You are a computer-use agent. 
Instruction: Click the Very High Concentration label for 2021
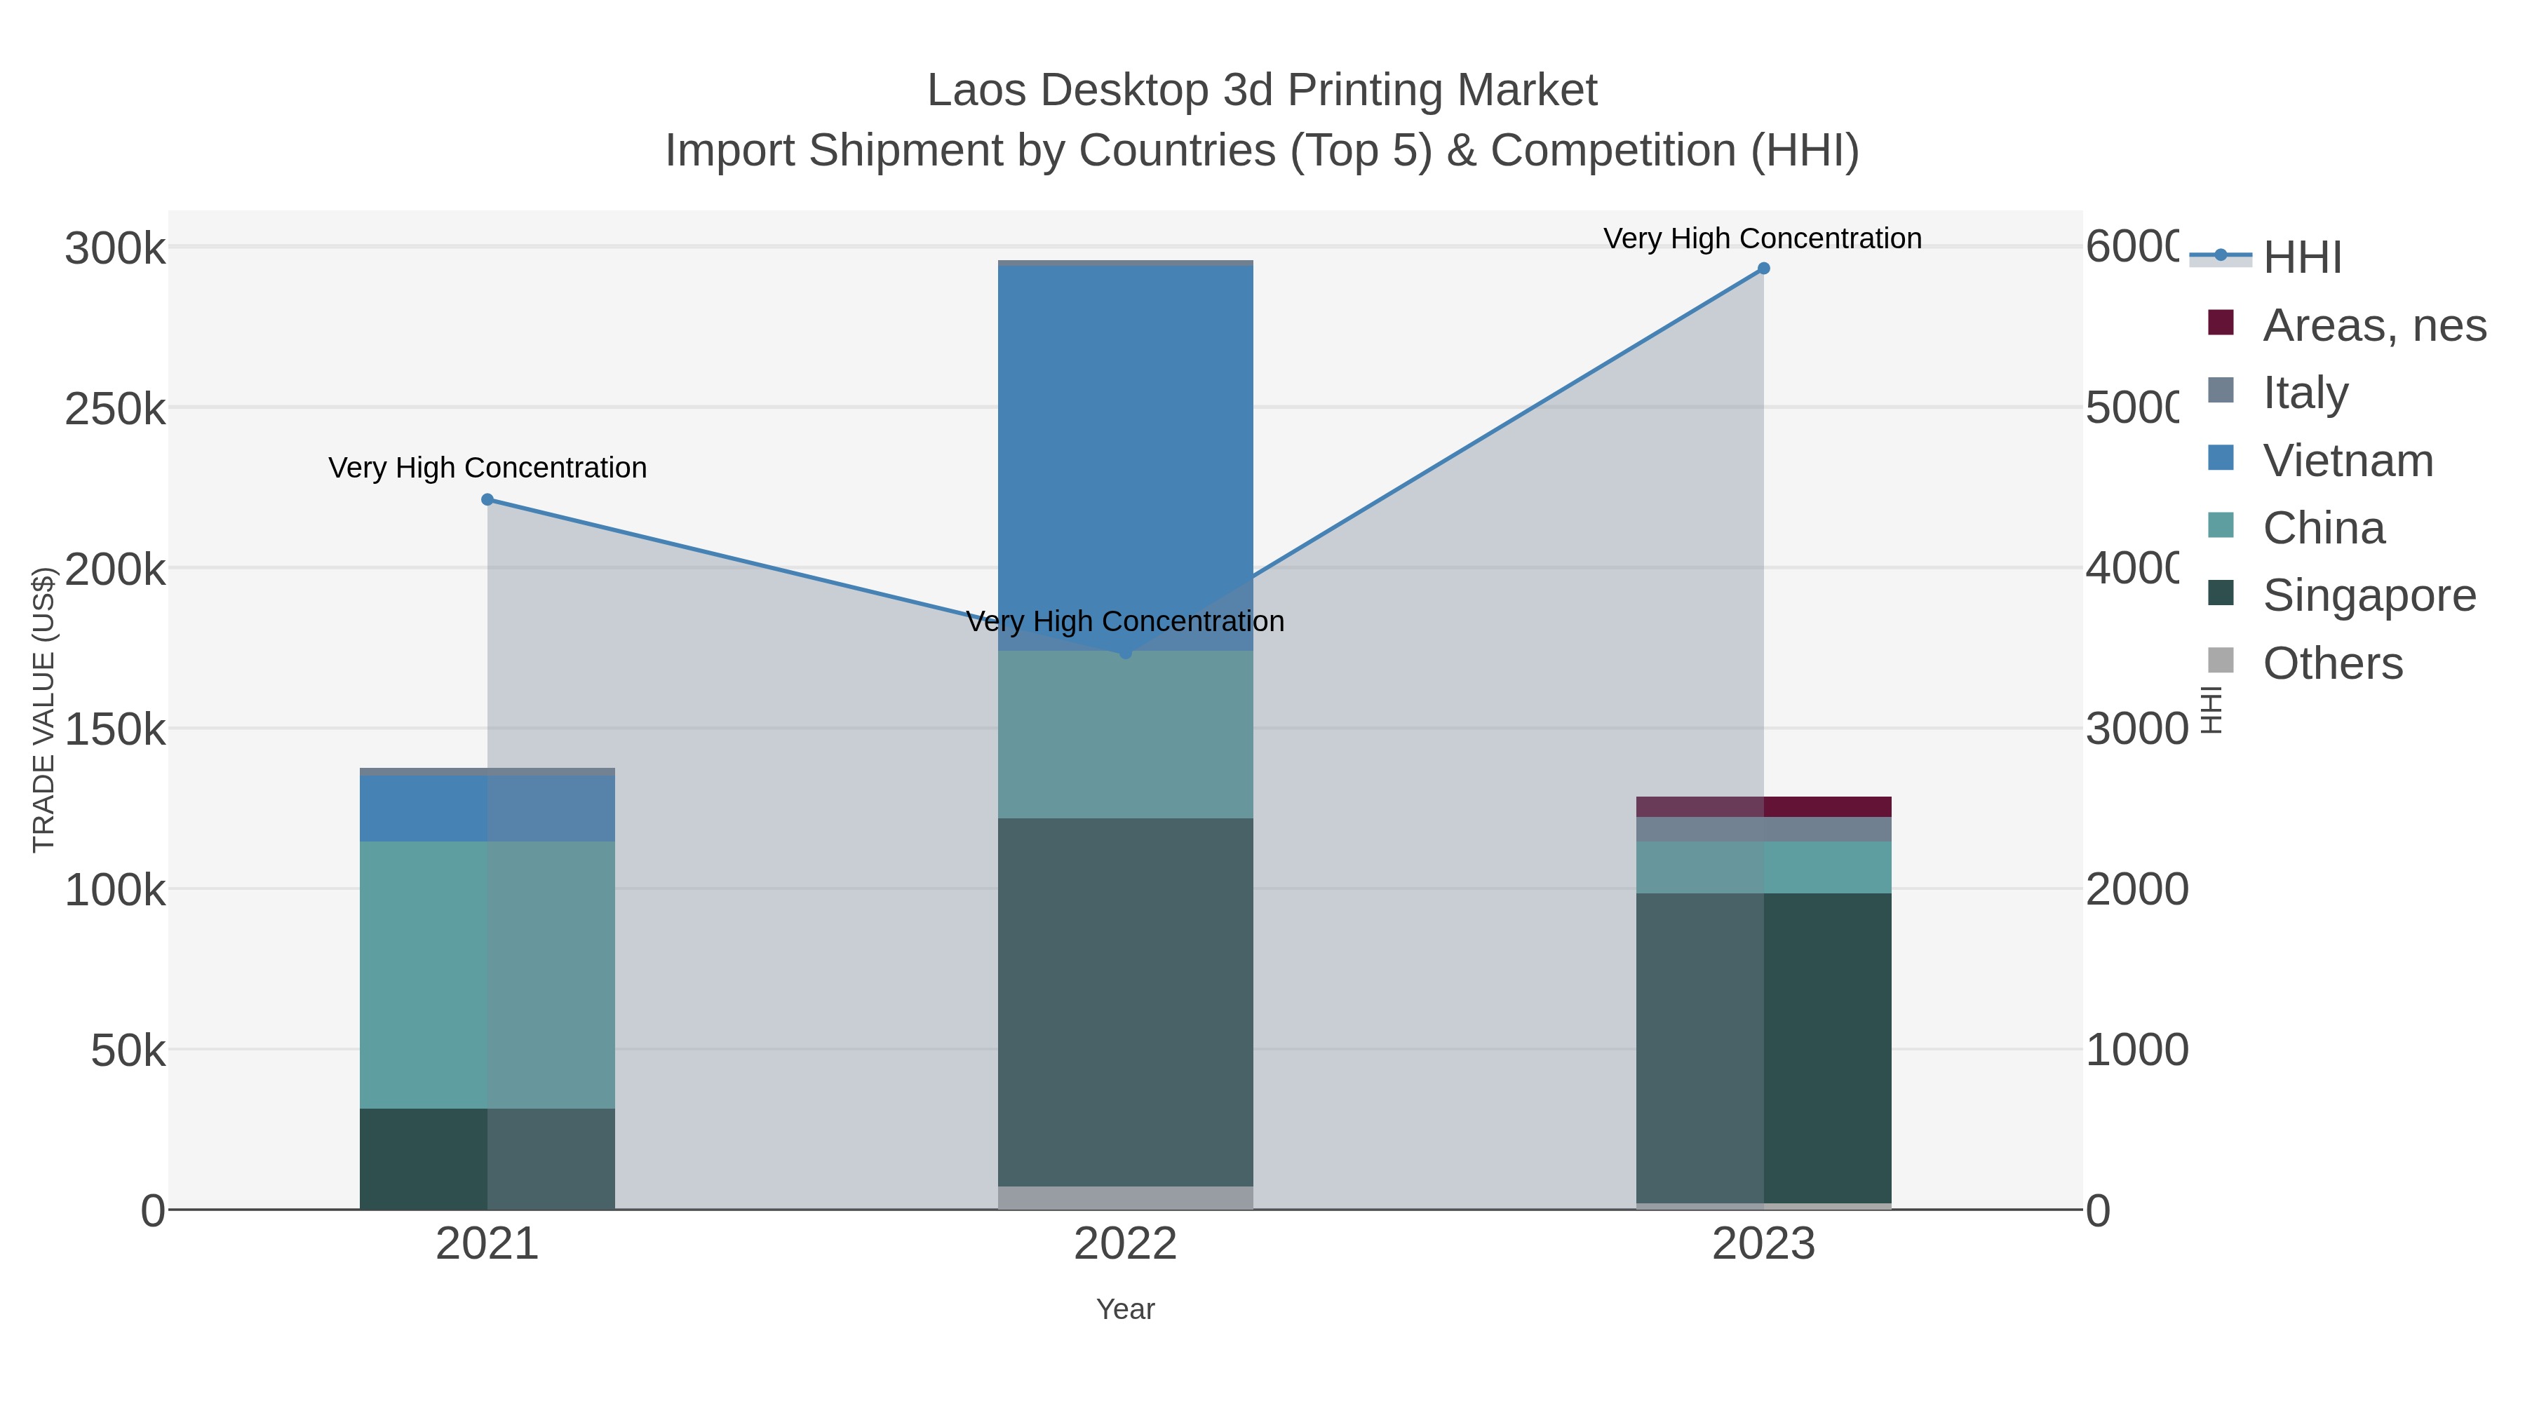487,468
